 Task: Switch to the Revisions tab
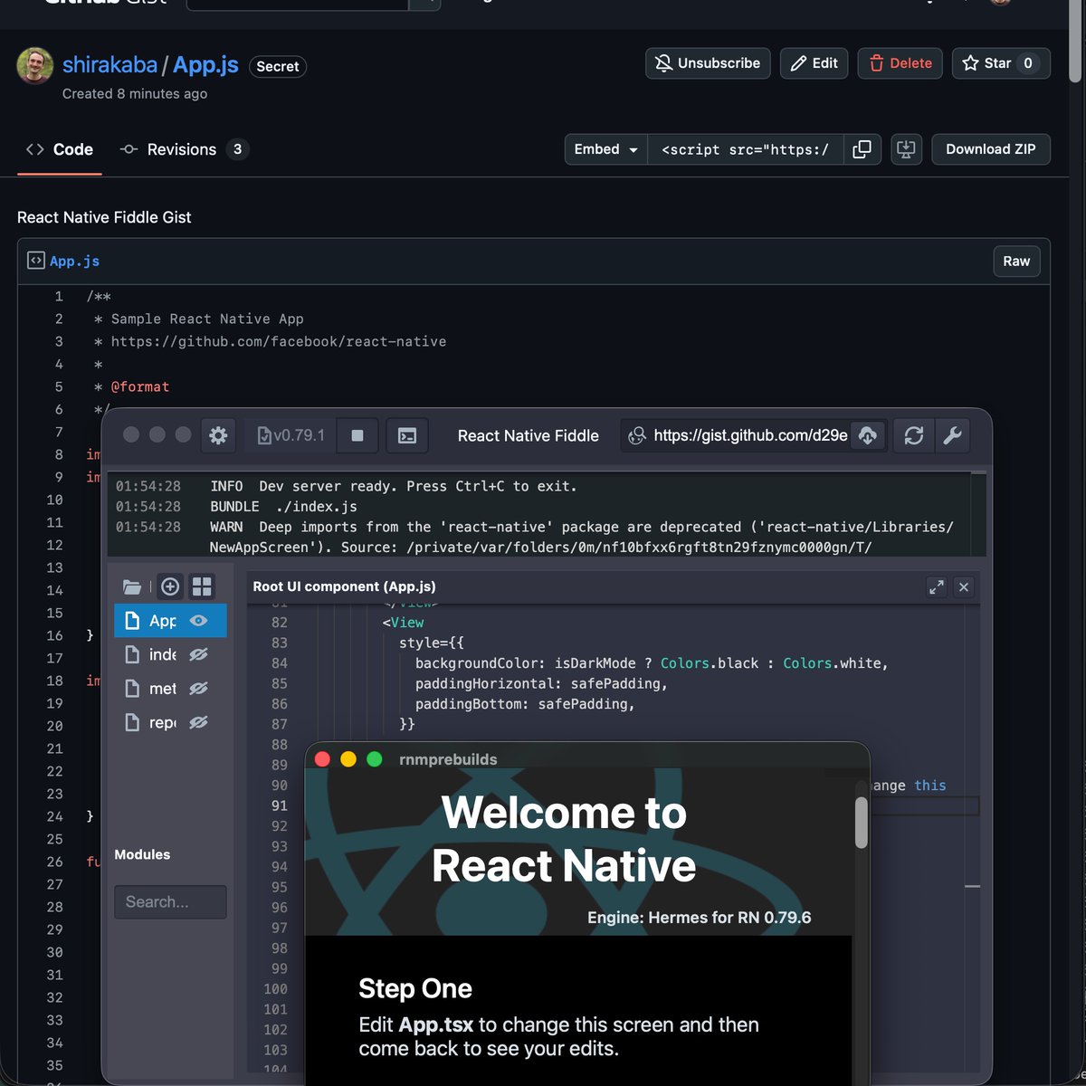coord(183,149)
